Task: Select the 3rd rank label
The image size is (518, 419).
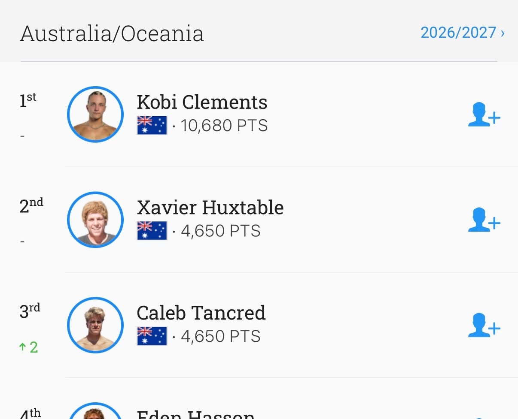Action: [30, 311]
